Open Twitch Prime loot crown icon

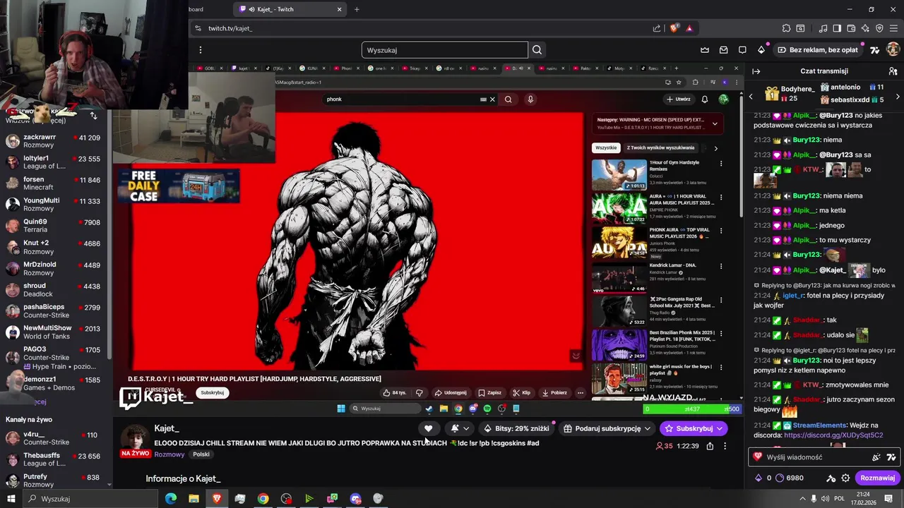coord(705,50)
